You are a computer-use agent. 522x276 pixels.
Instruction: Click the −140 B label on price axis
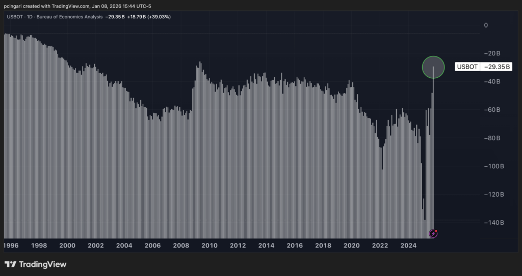pyautogui.click(x=494, y=223)
